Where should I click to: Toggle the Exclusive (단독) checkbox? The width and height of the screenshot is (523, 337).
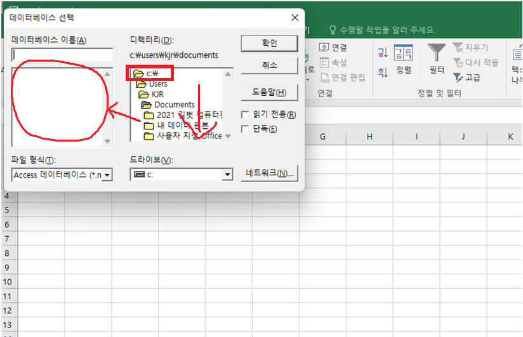click(245, 129)
